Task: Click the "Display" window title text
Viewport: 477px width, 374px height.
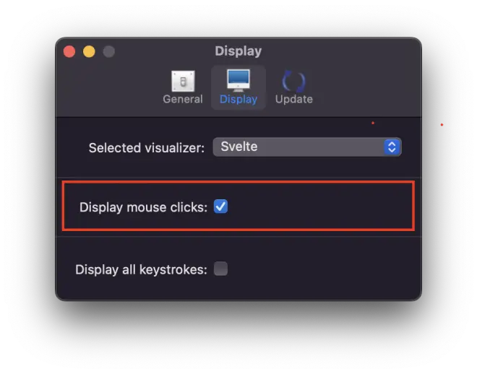Action: [x=239, y=51]
